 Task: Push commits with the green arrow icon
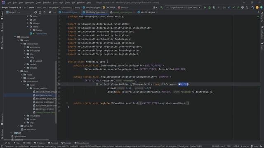pyautogui.click(x=238, y=7)
